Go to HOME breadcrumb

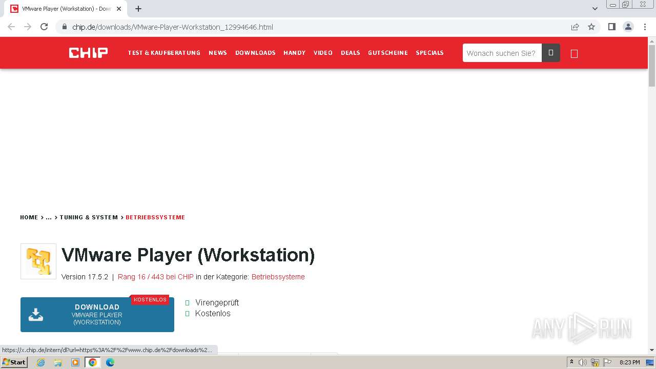(29, 217)
